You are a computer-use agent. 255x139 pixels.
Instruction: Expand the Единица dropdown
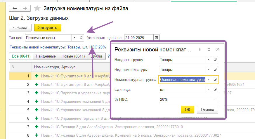[209, 89]
